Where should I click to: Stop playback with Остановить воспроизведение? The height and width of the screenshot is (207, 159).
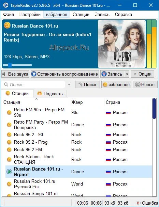click(65, 74)
